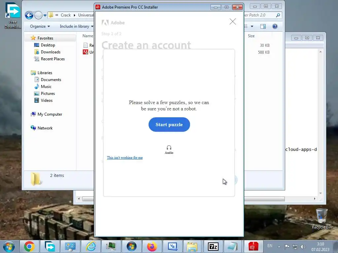Select Libraries in the navigation pane
Viewport: 338px width, 253px height.
tap(45, 73)
